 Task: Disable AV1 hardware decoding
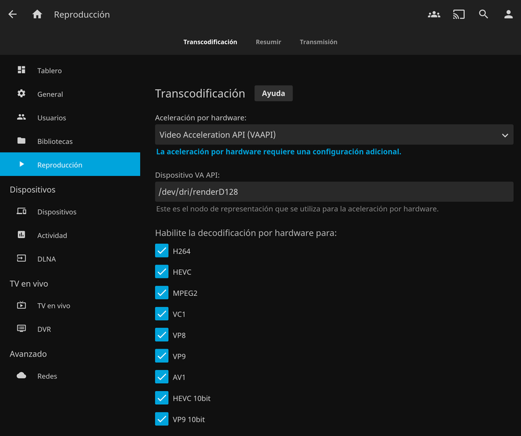click(x=162, y=377)
